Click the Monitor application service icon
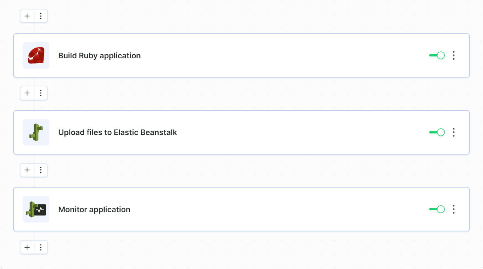The width and height of the screenshot is (483, 269). click(36, 209)
